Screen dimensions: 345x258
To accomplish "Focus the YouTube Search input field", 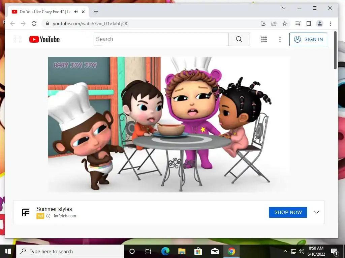I will [x=161, y=39].
